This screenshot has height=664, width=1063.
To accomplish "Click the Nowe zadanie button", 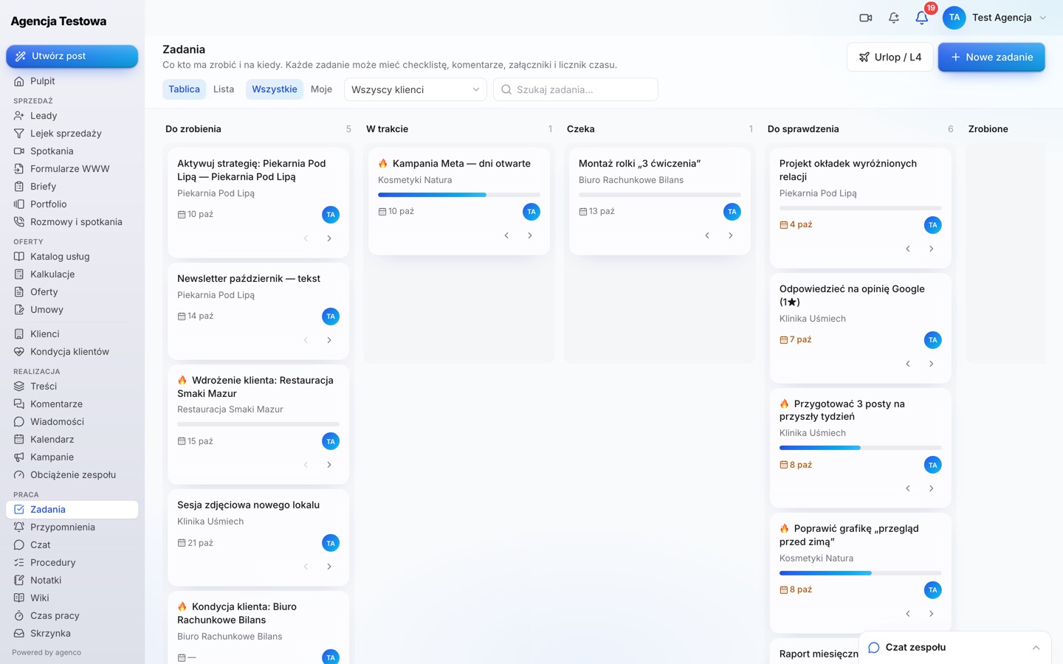I will tap(991, 57).
